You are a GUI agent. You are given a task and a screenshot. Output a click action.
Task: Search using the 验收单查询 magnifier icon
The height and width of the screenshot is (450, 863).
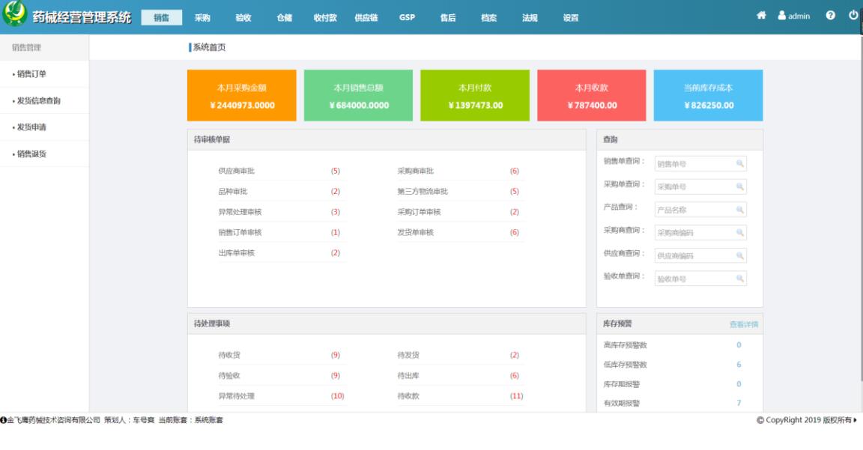tap(739, 279)
